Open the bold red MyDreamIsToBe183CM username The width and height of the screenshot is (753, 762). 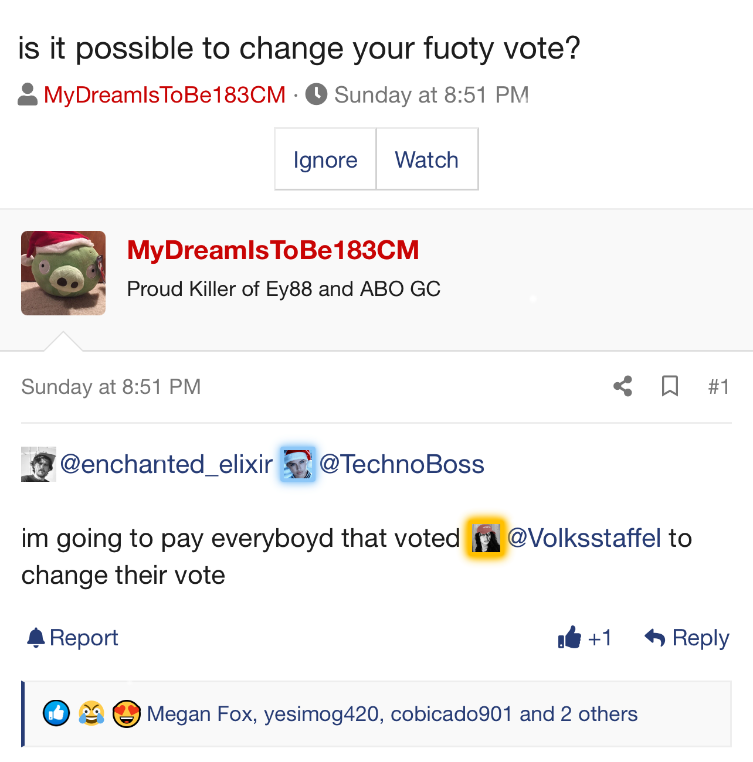273,250
